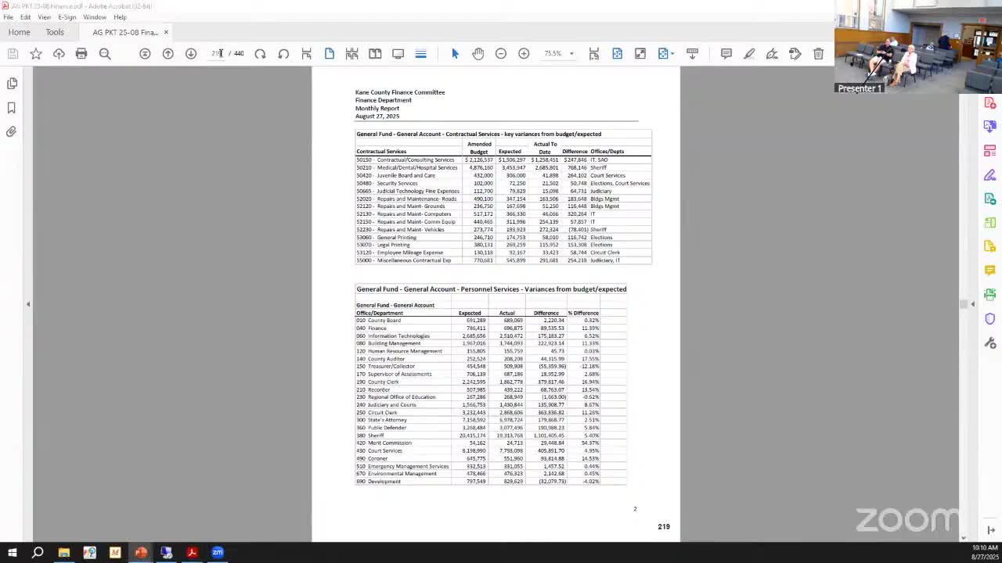The width and height of the screenshot is (1002, 563).
Task: Switch to the Home tab
Action: coord(19,32)
